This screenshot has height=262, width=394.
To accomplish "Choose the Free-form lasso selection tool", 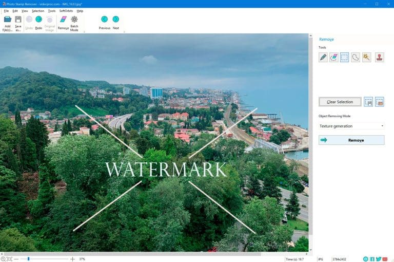I will (356, 57).
